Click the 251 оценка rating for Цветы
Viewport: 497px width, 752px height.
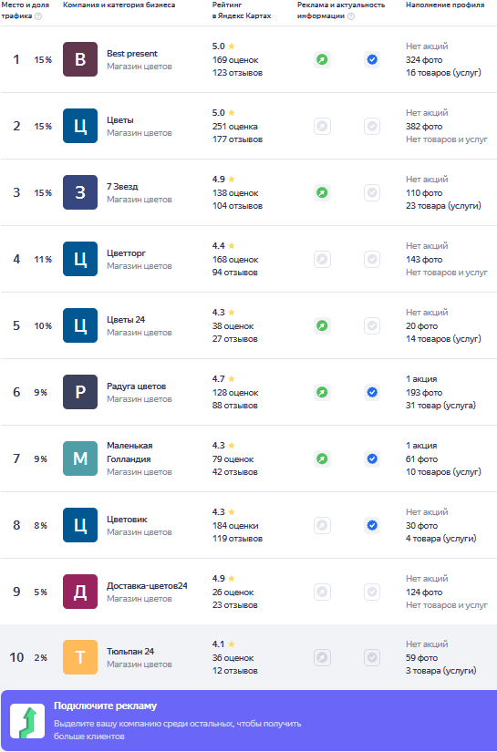[234, 127]
